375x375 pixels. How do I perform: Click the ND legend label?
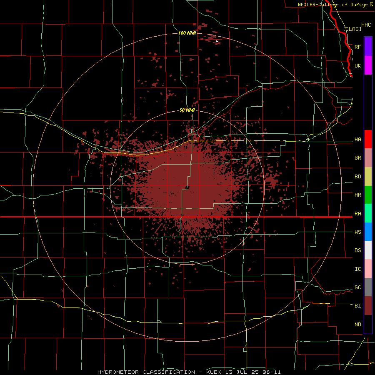click(357, 325)
